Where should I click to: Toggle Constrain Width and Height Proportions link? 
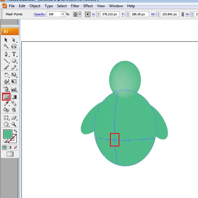click(183, 14)
